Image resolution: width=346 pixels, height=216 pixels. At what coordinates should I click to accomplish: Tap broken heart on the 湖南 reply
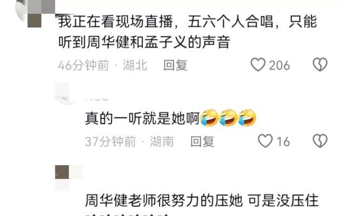point(320,141)
